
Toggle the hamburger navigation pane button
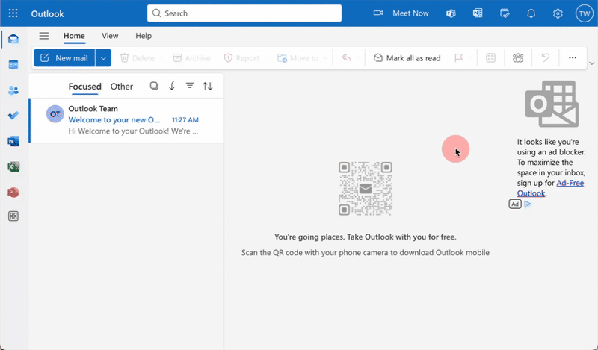(44, 36)
